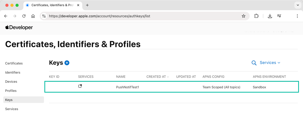Open the browser extensions puzzle icon
Viewport: 303px width, 121px height.
(x=256, y=16)
